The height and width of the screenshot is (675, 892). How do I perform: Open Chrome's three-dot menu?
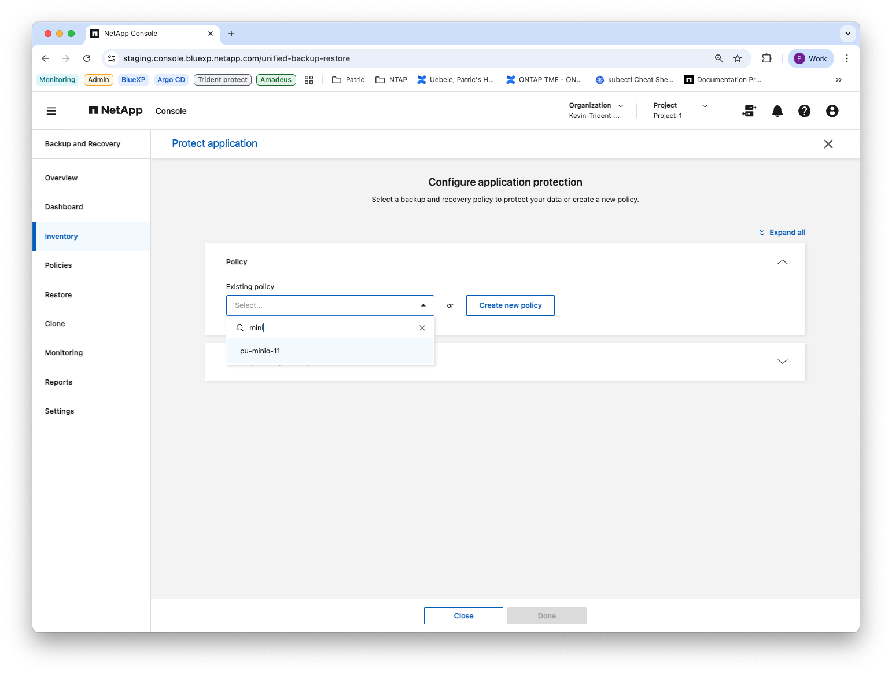tap(847, 58)
